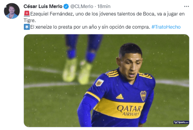Click the blue asterisk emoji

pos(27,27)
